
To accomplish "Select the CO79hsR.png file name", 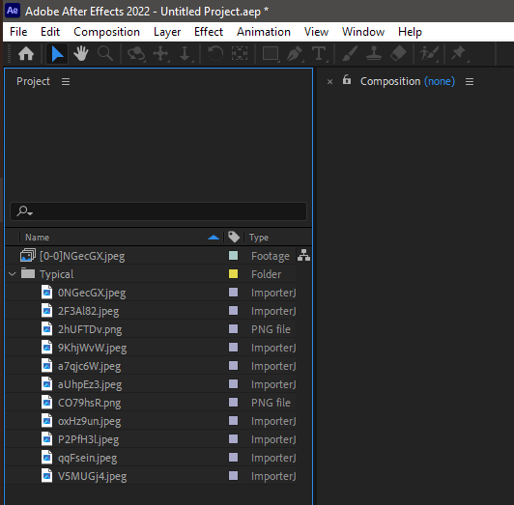I will click(x=89, y=403).
